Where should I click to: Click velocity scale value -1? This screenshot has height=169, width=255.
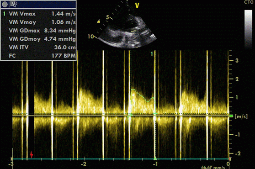click(x=238, y=135)
